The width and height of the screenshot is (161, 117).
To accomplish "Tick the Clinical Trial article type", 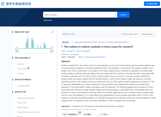I will [x=16, y=103].
